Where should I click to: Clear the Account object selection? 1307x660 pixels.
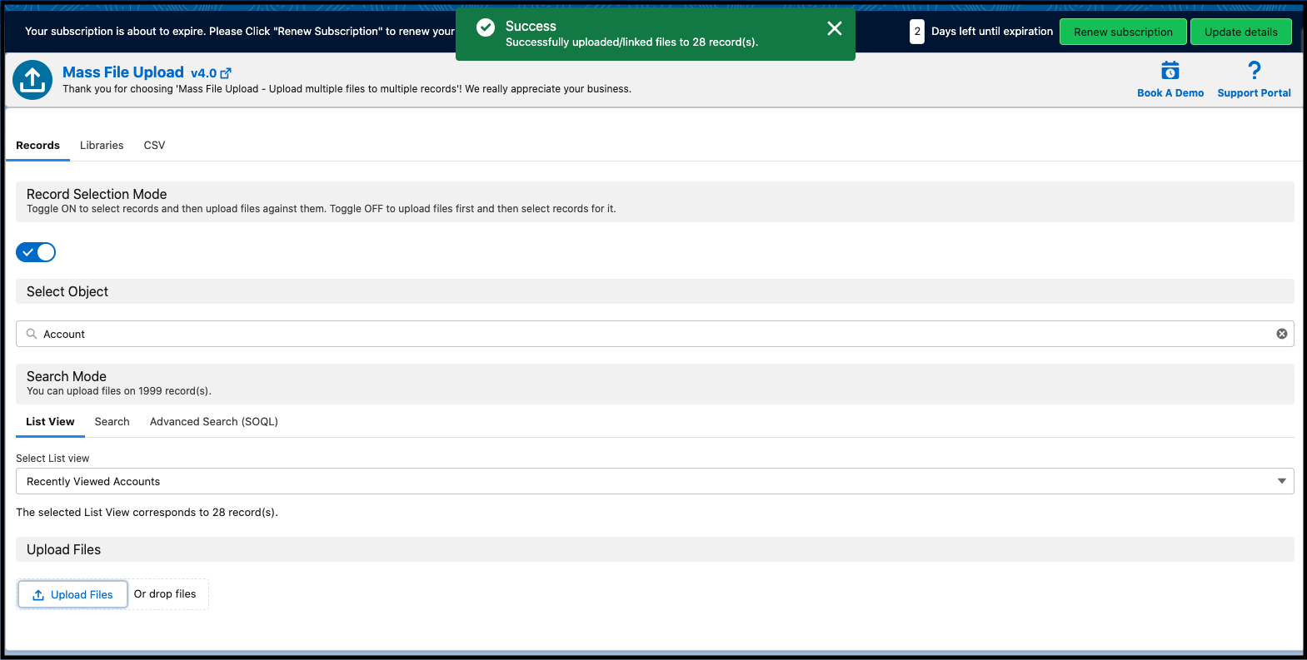pyautogui.click(x=1281, y=334)
